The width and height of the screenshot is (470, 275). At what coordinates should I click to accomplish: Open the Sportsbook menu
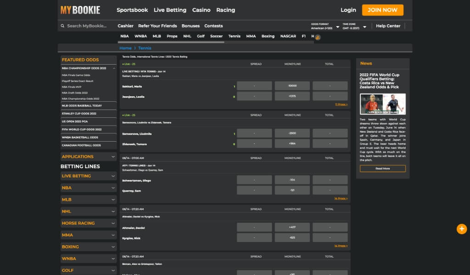(132, 10)
